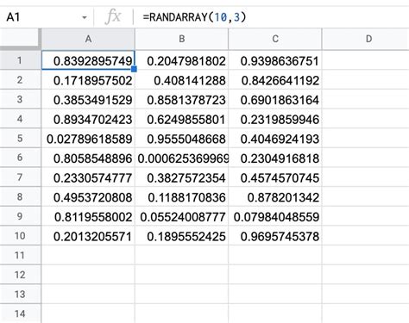The width and height of the screenshot is (409, 323).
Task: Select cell containing 0.07984048559
Action: (x=275, y=216)
